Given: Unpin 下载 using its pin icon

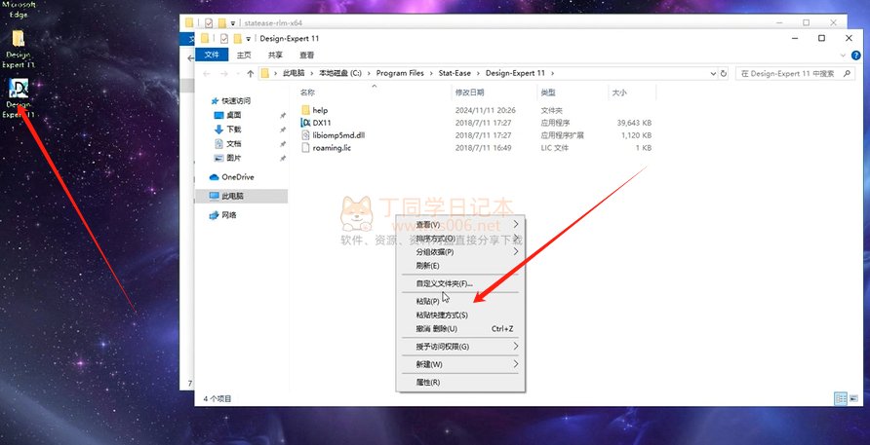Looking at the screenshot, I should point(283,130).
